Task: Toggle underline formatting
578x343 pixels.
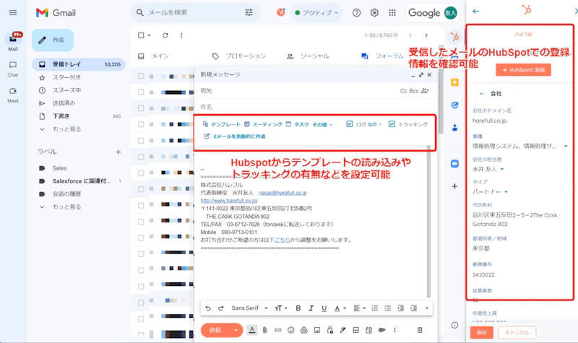Action: (324, 308)
